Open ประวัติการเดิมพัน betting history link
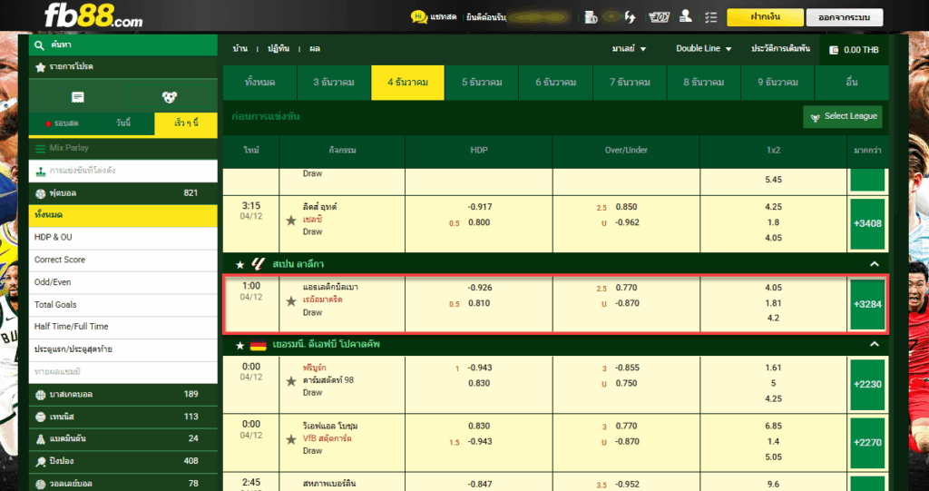The image size is (929, 491). tap(780, 49)
